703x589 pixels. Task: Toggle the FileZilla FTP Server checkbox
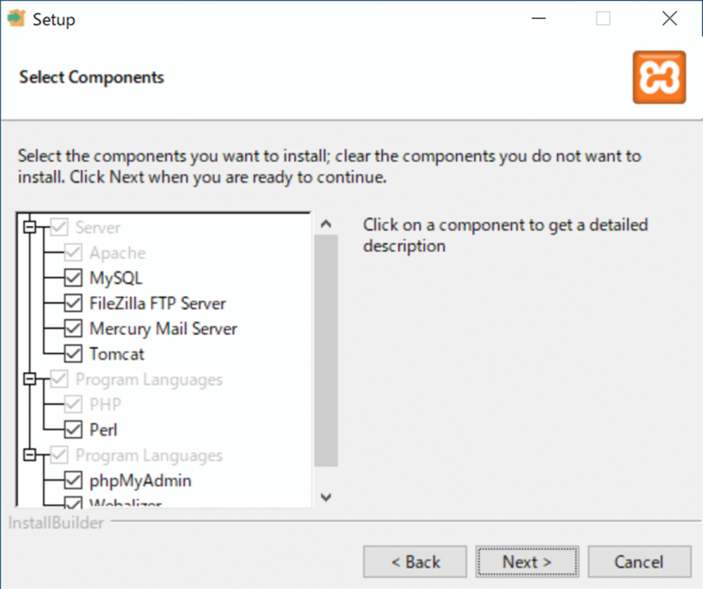coord(73,303)
